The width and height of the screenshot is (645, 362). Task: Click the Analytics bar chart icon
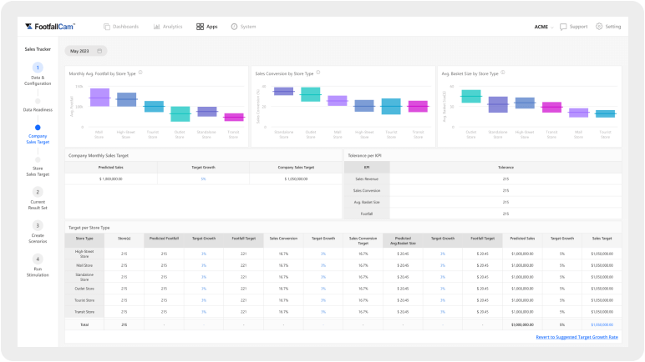point(157,27)
